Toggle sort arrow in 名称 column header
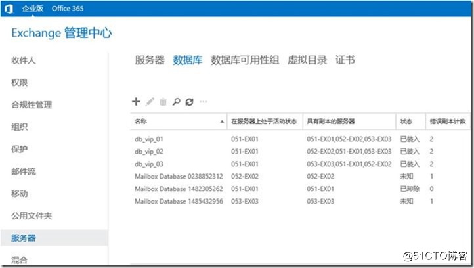 pyautogui.click(x=222, y=122)
